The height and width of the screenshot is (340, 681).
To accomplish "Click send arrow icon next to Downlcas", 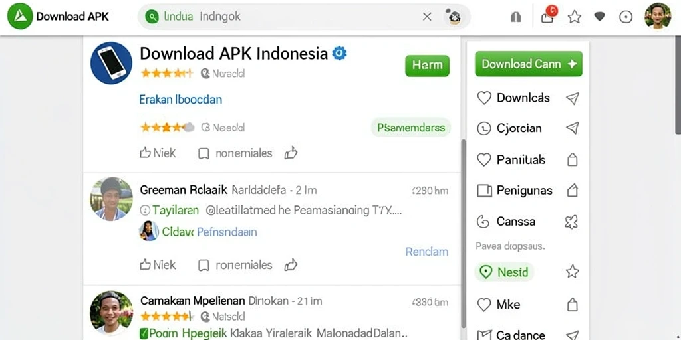I will click(573, 98).
